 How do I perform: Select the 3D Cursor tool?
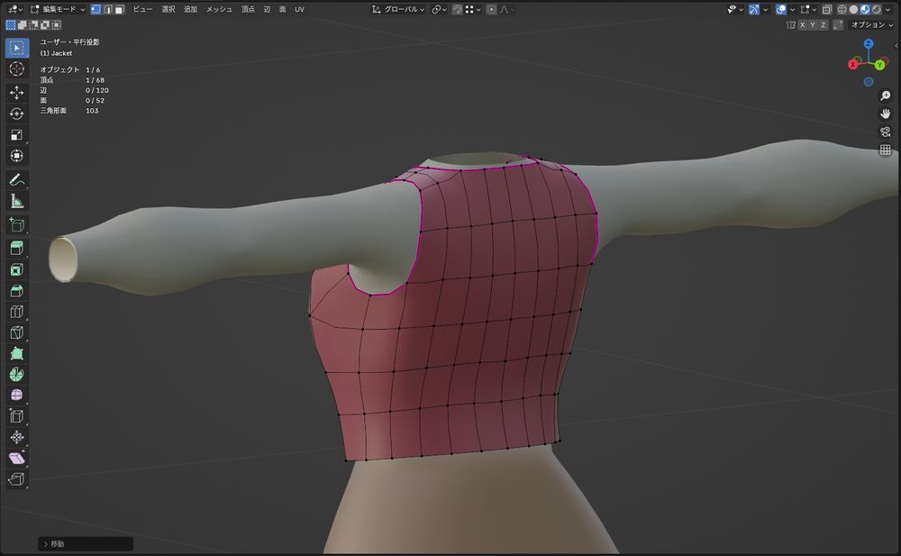pyautogui.click(x=16, y=69)
